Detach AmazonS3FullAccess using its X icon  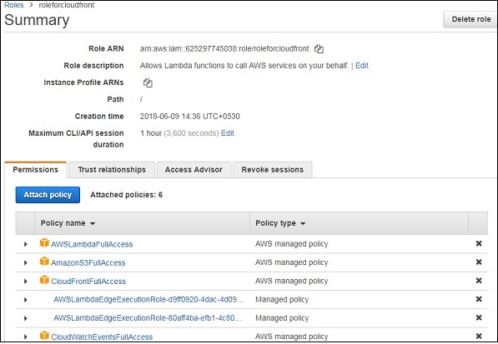coord(479,262)
